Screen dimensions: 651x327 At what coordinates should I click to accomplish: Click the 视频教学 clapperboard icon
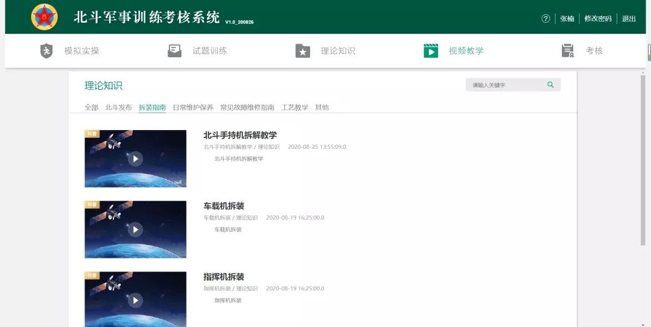(431, 51)
